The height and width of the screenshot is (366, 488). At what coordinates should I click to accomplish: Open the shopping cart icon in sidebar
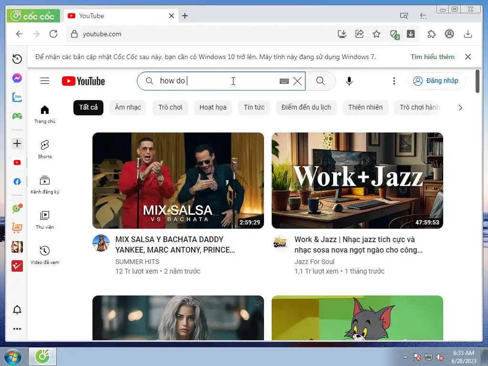[x=17, y=228]
